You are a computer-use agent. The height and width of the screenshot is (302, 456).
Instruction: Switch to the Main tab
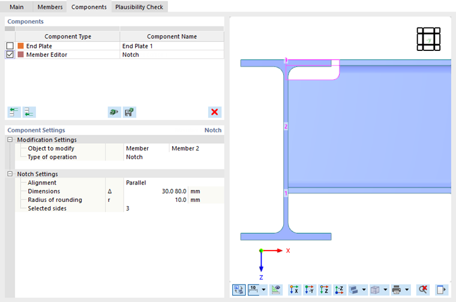pos(17,7)
